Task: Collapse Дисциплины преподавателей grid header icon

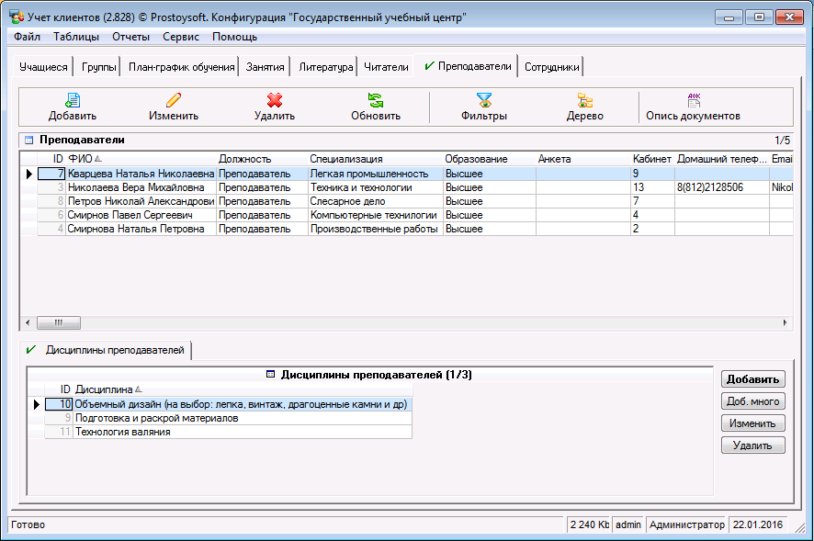Action: (x=270, y=375)
